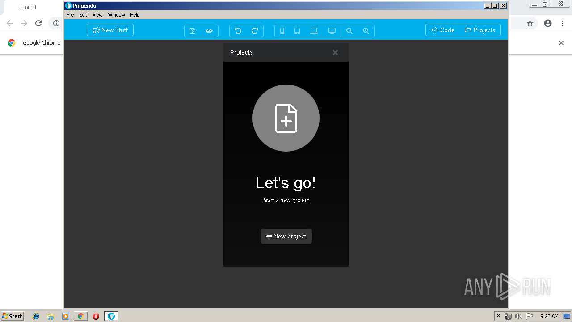Open the View menu

coord(97,15)
